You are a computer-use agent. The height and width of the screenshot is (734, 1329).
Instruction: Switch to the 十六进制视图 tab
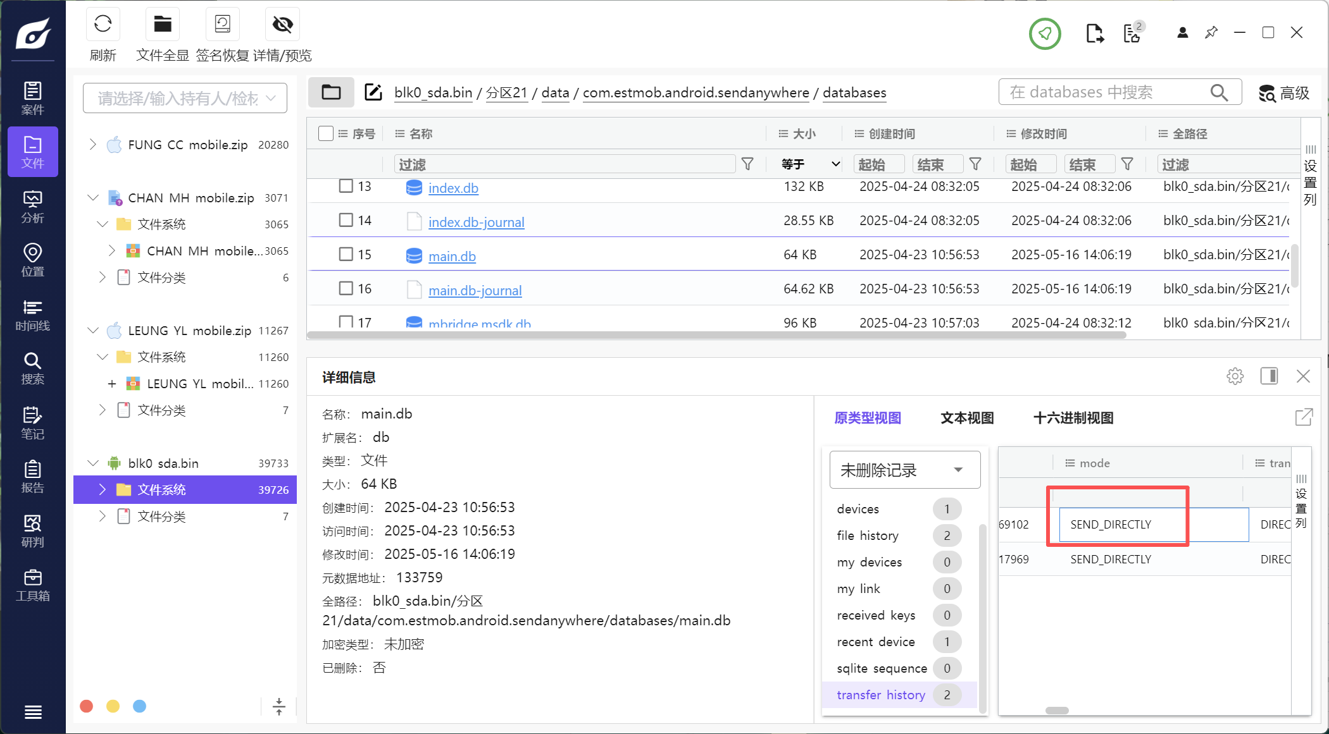coord(1073,418)
